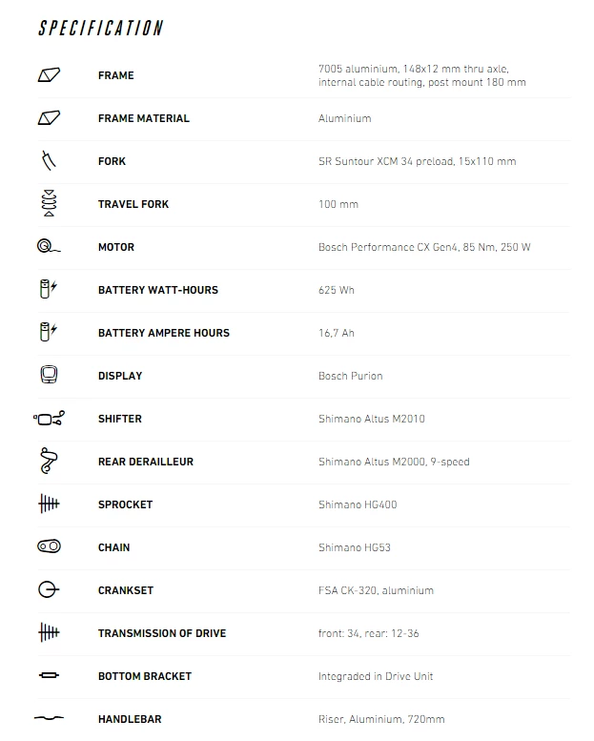594x741 pixels.
Task: Click the suspension travel fork icon
Action: point(49,204)
